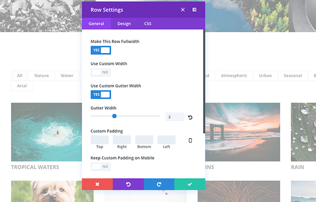Click the Top padding field
316x202 pixels.
click(x=100, y=140)
